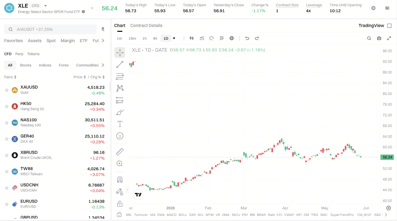Viewport: 397px width, 221px height.
Task: Open the indicators menu
Action: coord(202,38)
